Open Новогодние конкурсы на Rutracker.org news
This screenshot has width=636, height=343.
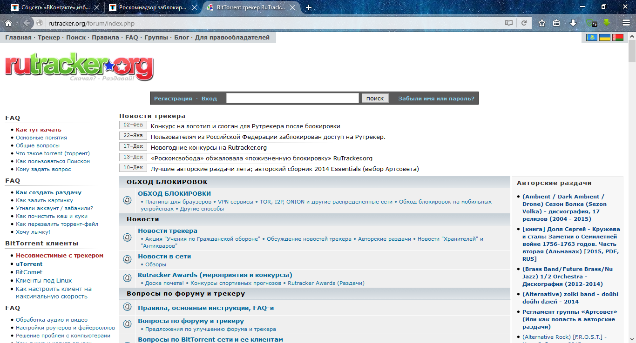click(209, 147)
